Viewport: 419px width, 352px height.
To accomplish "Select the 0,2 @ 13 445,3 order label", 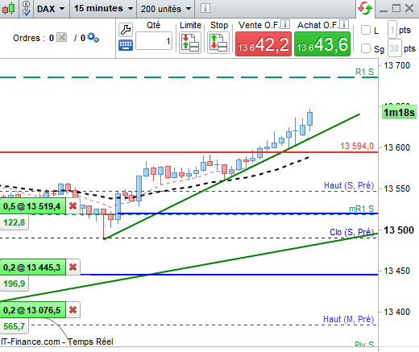I will (x=32, y=267).
